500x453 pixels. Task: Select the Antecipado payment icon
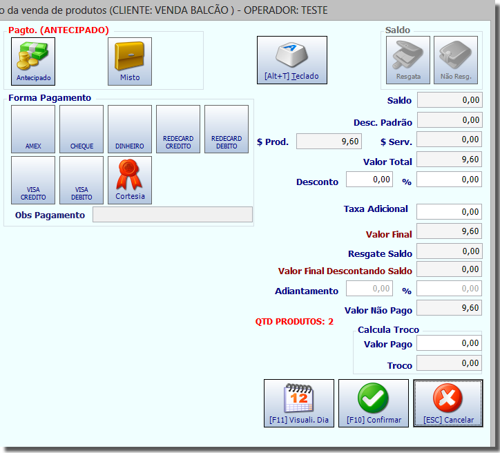(33, 61)
